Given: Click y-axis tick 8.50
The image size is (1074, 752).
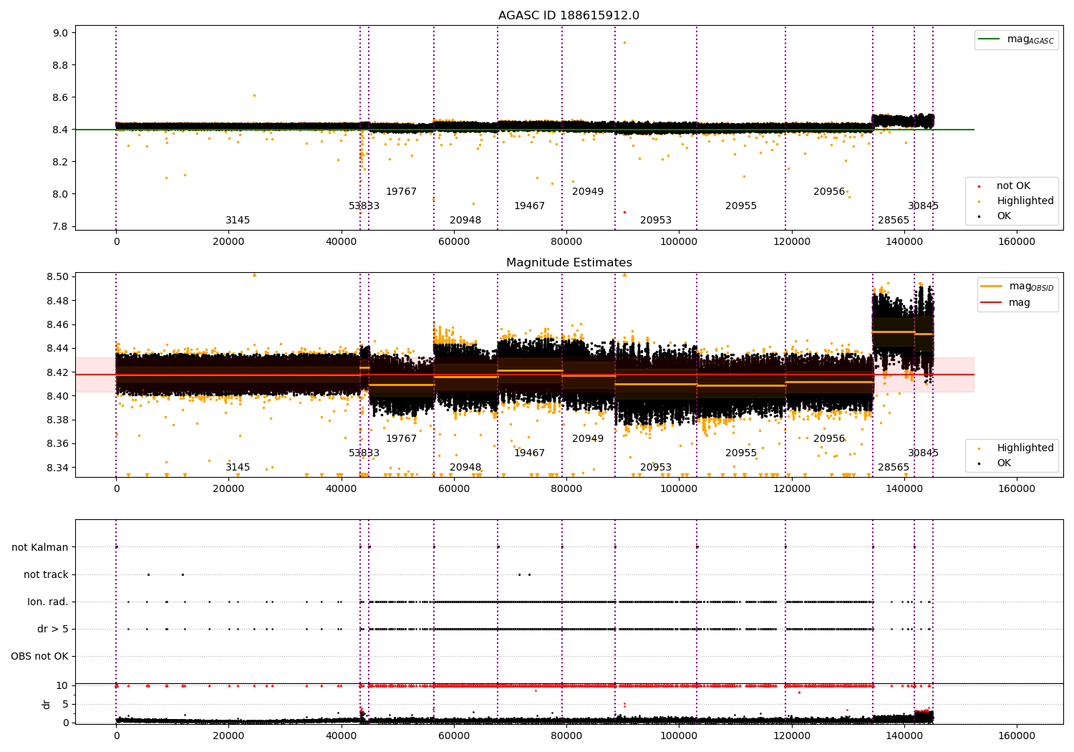Looking at the screenshot, I should point(57,276).
